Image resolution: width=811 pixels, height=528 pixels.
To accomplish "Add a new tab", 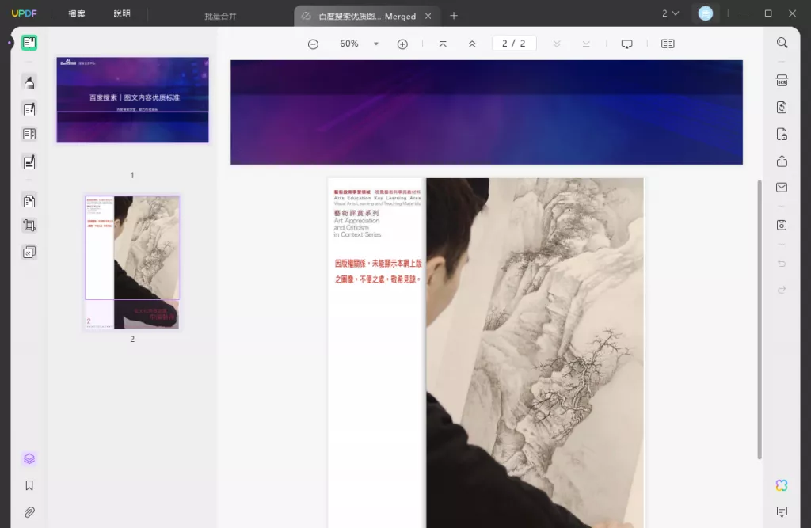I will 454,16.
